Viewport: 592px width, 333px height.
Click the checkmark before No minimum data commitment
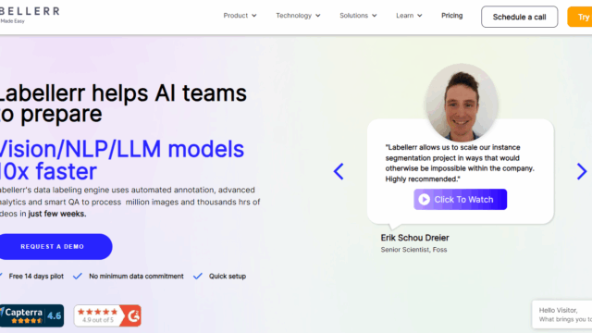coord(78,277)
